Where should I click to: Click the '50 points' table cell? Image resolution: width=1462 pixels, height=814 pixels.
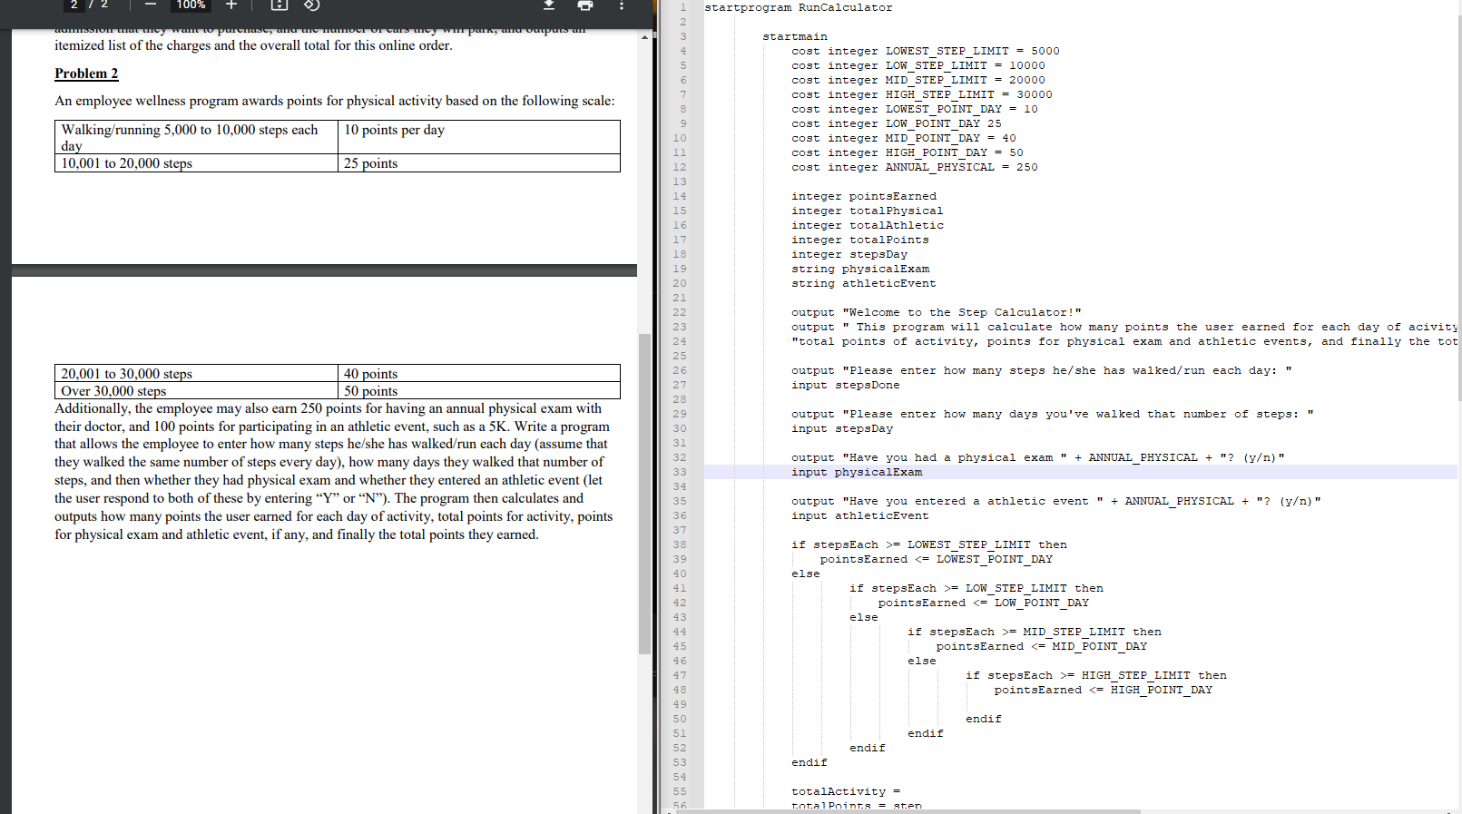click(x=479, y=391)
